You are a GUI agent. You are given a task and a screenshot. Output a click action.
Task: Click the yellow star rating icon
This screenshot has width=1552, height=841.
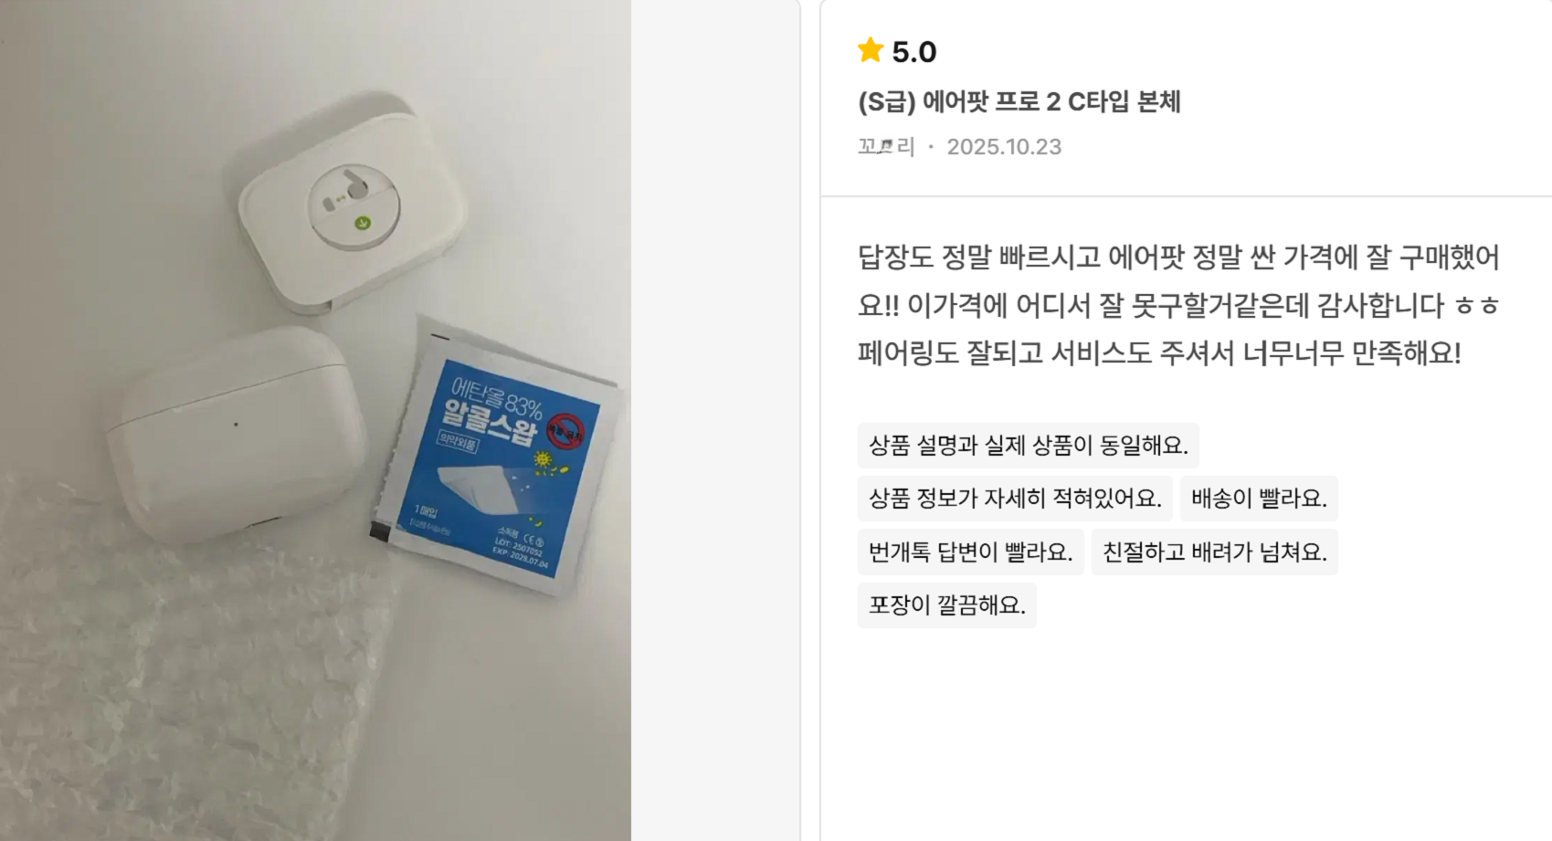871,50
